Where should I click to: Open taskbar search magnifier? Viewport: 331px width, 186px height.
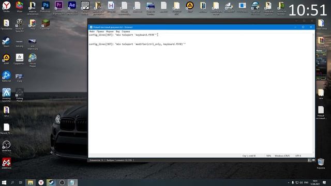click(x=12, y=182)
